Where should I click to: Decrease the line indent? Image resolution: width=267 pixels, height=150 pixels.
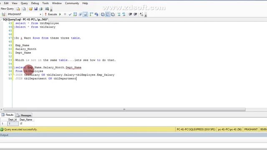point(130,15)
